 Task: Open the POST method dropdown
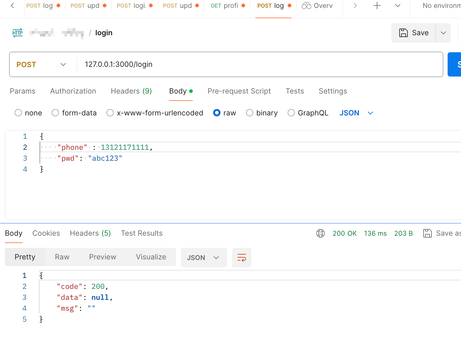click(41, 64)
